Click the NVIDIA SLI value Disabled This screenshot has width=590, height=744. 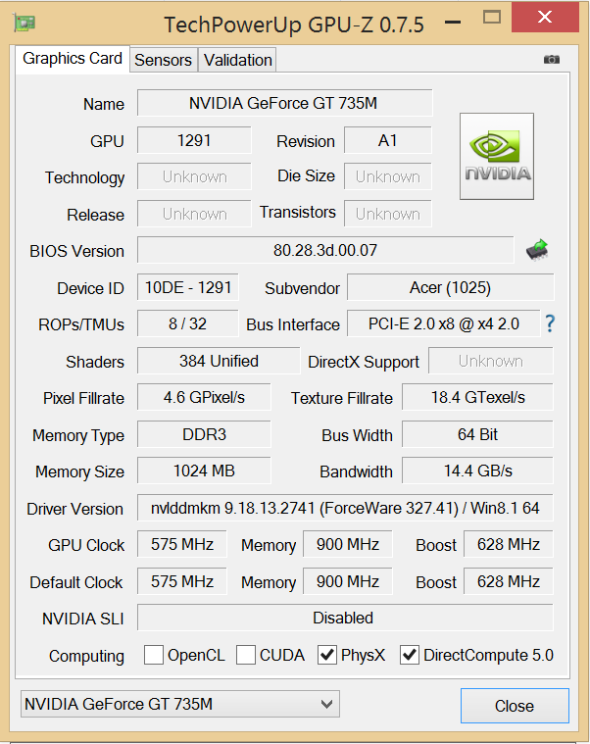click(345, 618)
